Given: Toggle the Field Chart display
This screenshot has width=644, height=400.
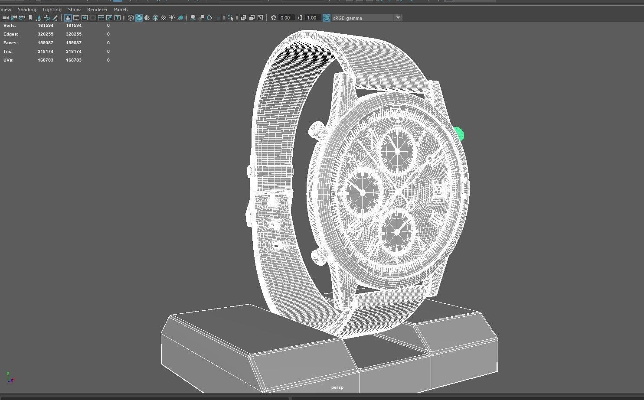Looking at the screenshot, I should point(101,18).
